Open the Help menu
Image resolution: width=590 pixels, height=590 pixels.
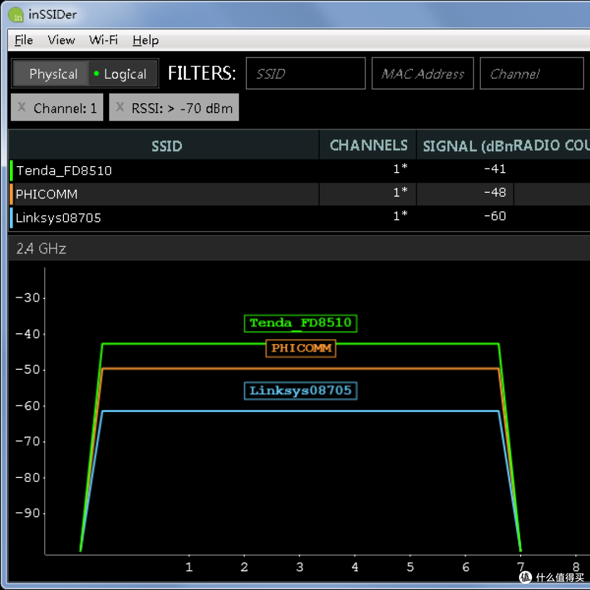(146, 40)
